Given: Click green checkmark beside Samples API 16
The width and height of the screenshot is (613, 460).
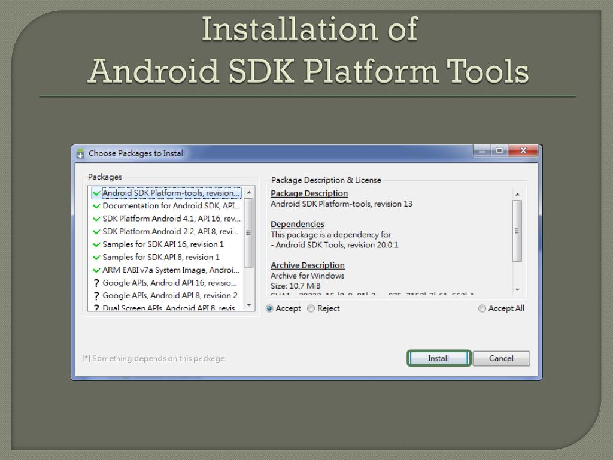Looking at the screenshot, I should [96, 245].
